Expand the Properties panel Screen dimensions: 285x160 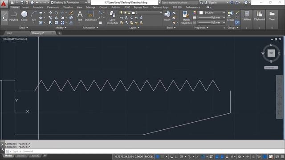point(201,28)
